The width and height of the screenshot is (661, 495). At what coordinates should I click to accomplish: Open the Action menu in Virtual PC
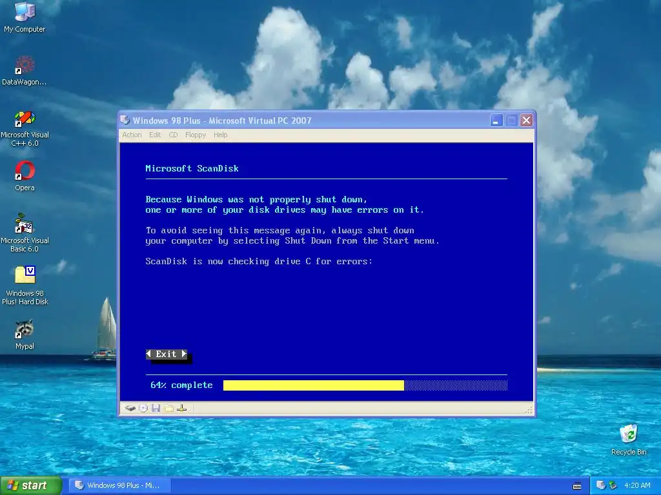point(132,135)
